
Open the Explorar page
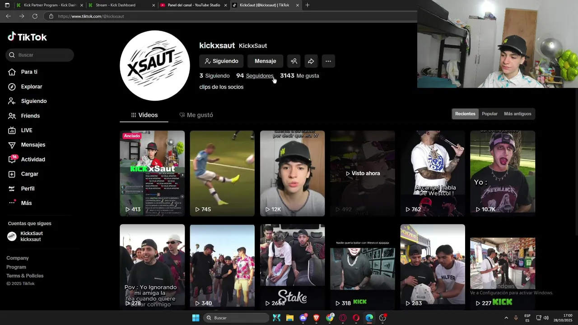point(31,87)
